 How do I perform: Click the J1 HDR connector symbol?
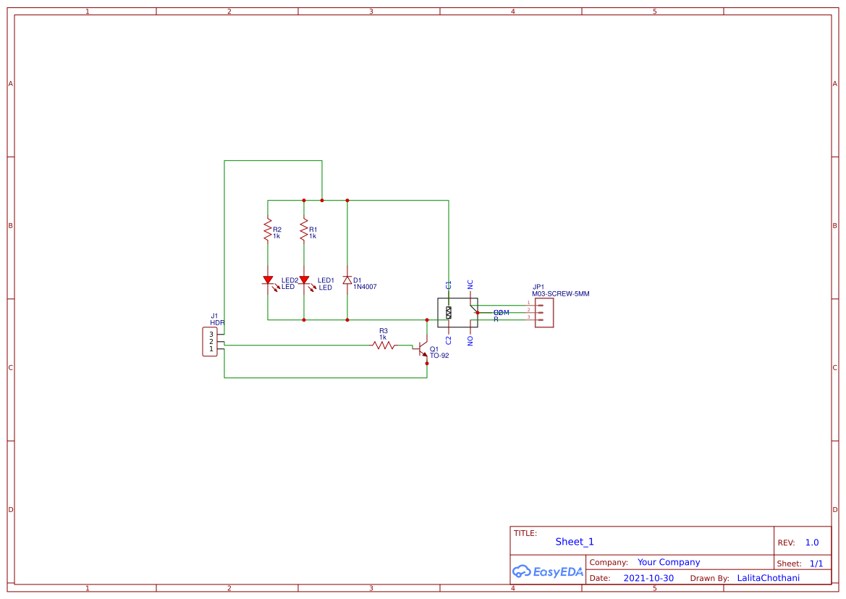pyautogui.click(x=211, y=341)
